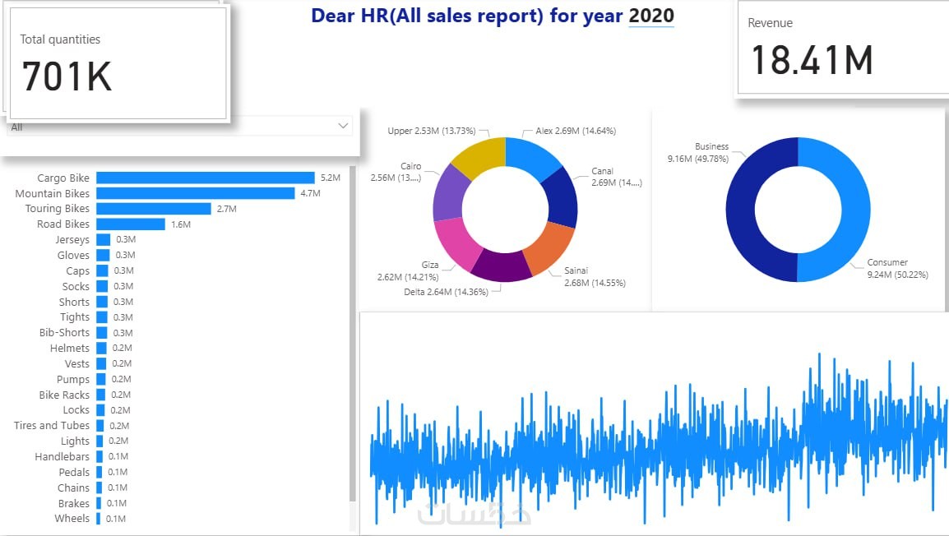
Task: Click the Revenue 18.41M card
Action: (x=843, y=48)
